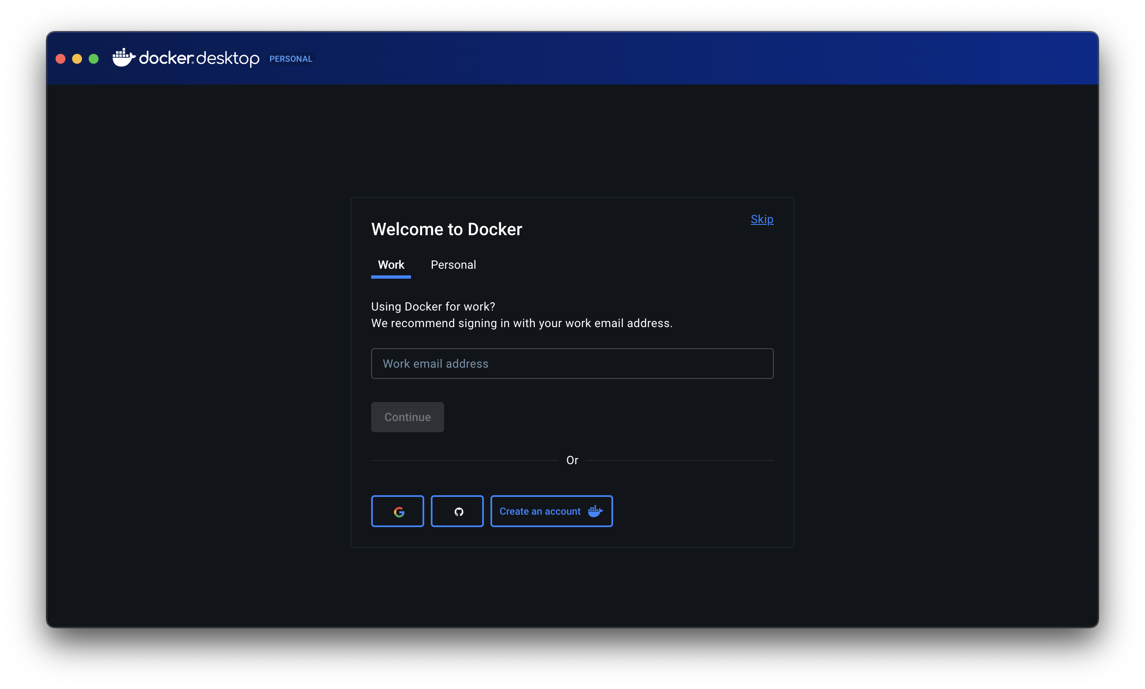Click the 'Welcome to Docker' heading
Screen dimensions: 1145x689
[x=447, y=229]
